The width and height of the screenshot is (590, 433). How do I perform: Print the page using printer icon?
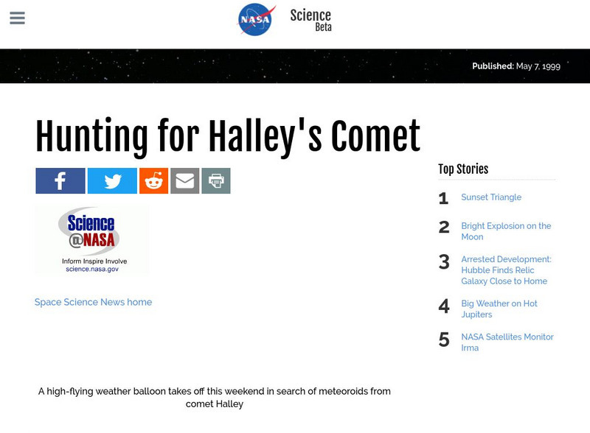[x=216, y=180]
